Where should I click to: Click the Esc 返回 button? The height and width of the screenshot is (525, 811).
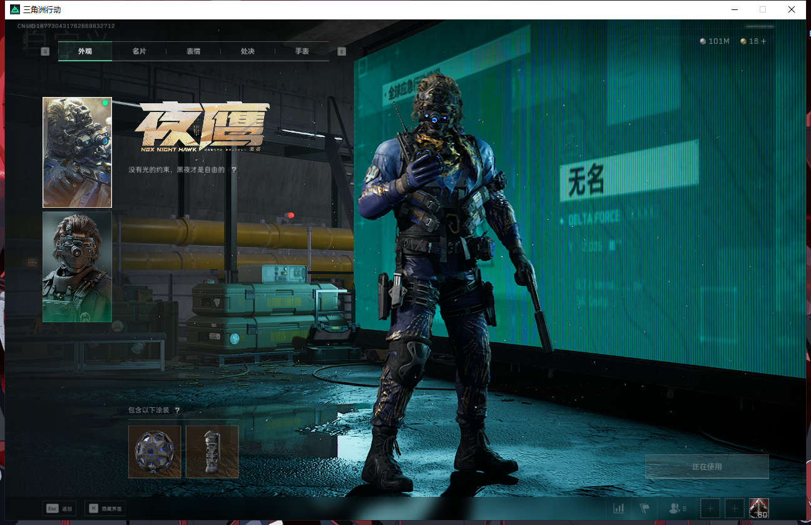coord(58,509)
